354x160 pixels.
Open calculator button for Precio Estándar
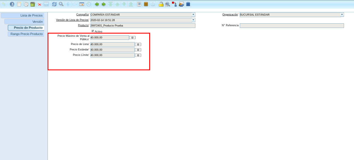point(138,50)
